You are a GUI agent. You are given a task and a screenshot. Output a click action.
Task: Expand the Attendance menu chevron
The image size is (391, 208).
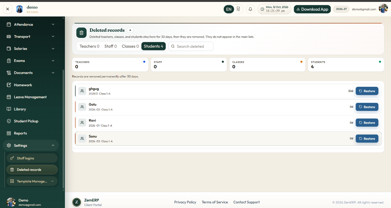(53, 24)
